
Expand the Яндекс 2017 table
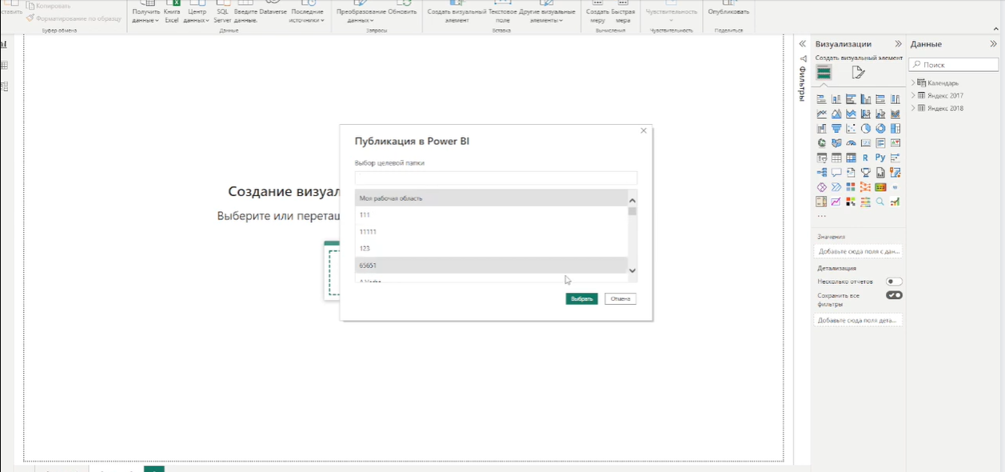[914, 95]
